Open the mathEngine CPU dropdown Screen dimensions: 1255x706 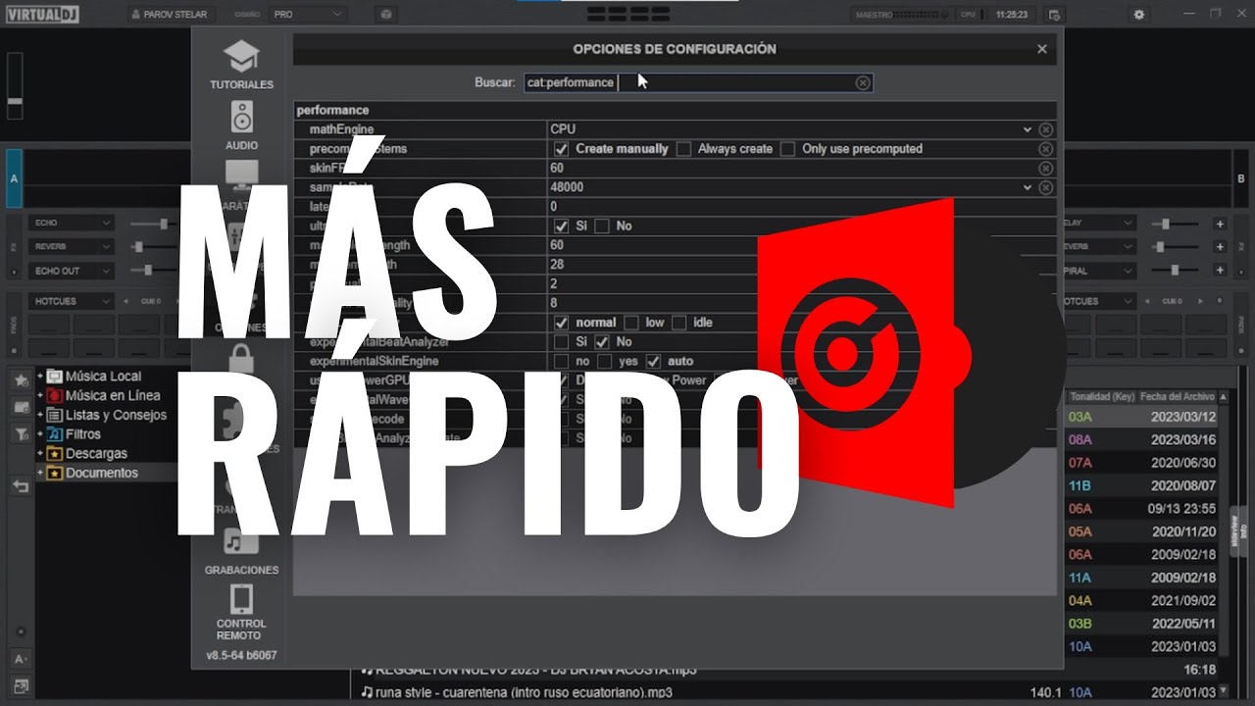(x=790, y=129)
